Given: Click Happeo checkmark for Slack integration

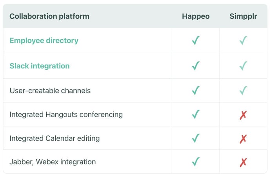Looking at the screenshot, I should point(196,66).
